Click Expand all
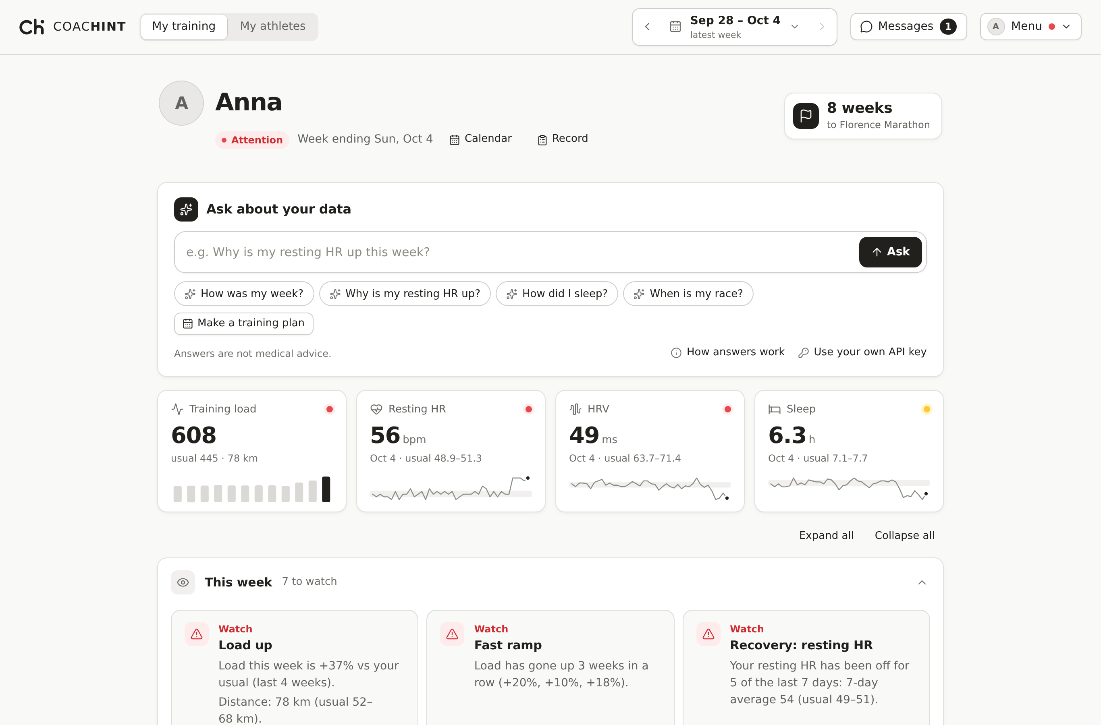This screenshot has height=725, width=1101. pyautogui.click(x=826, y=535)
